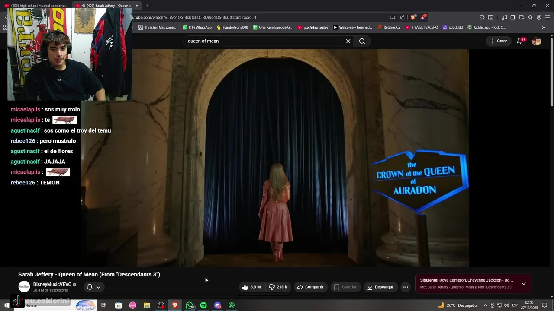Screen dimensions: 554x311
Task: Open the DisneyMusicVEVO channel link
Action: click(x=52, y=284)
